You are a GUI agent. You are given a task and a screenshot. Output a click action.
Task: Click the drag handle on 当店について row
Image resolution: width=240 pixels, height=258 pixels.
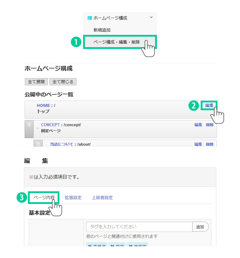pos(38,144)
